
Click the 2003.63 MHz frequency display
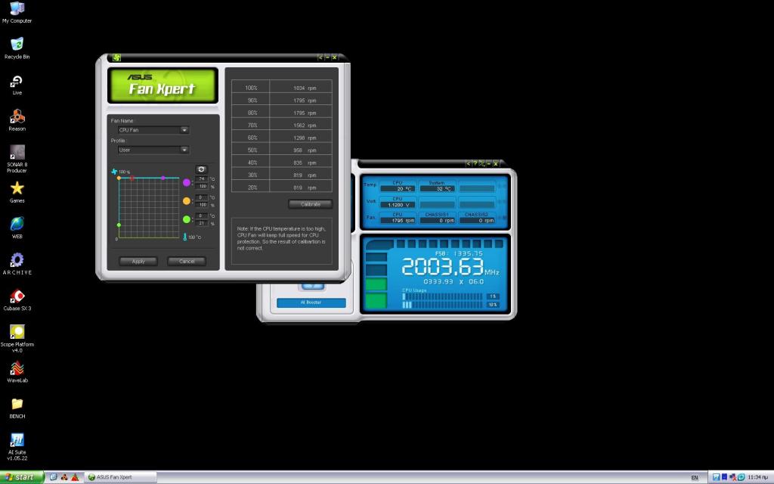(450, 267)
